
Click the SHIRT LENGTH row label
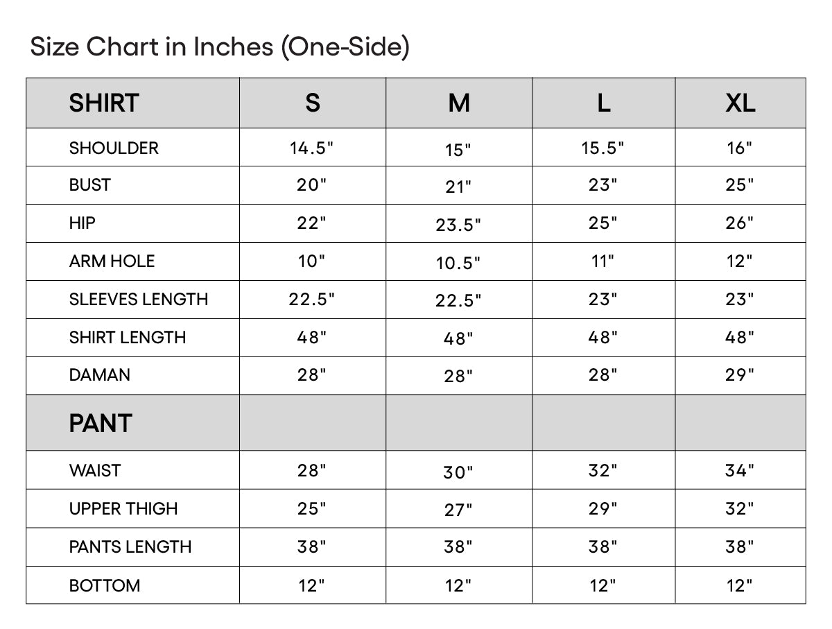tap(128, 338)
